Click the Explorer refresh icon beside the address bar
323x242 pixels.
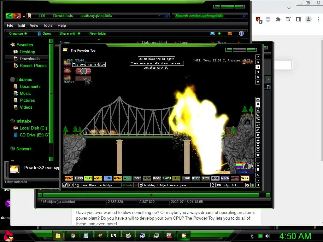pos(167,16)
